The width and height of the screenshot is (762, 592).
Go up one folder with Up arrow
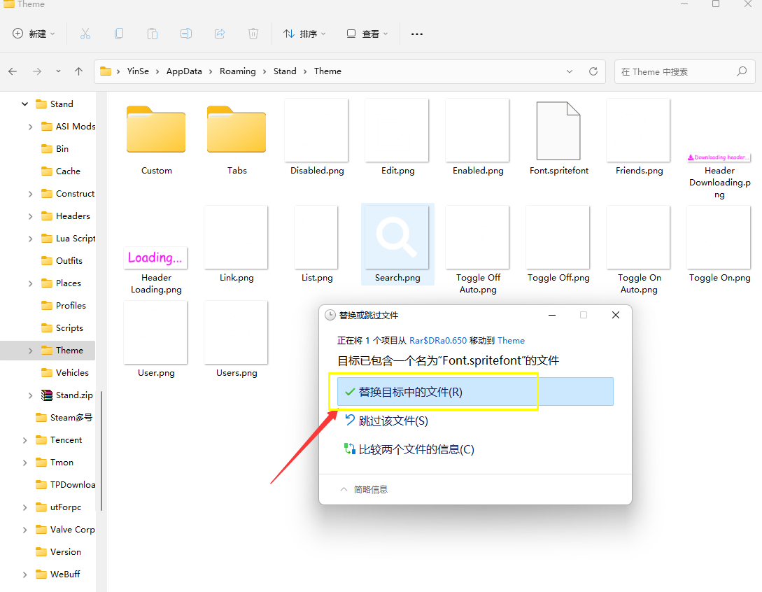79,71
